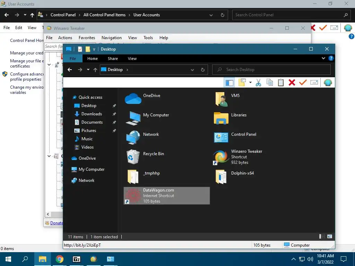This screenshot has width=355, height=266.
Task: Click New Folder icon in quick access toolbar
Action: pyautogui.click(x=88, y=49)
